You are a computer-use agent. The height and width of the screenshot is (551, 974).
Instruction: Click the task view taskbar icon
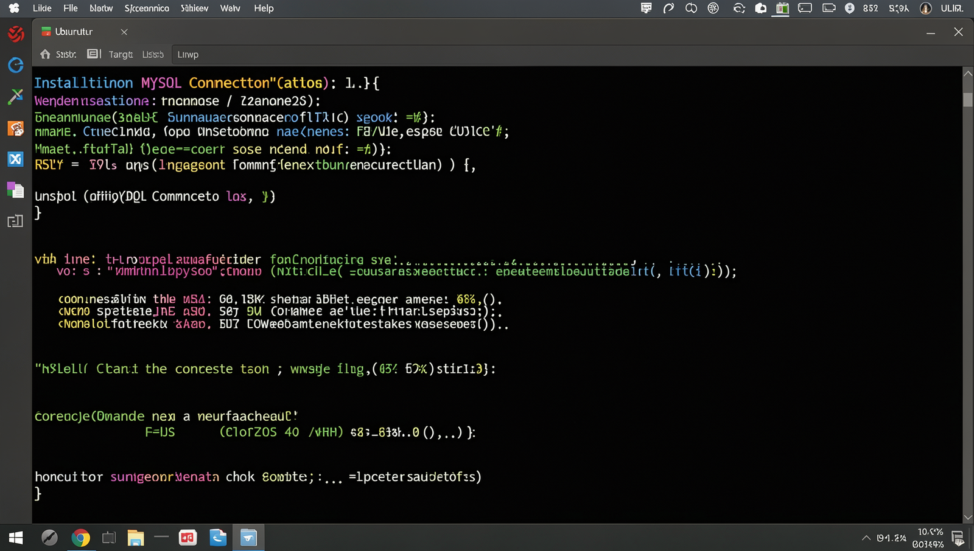pos(109,538)
